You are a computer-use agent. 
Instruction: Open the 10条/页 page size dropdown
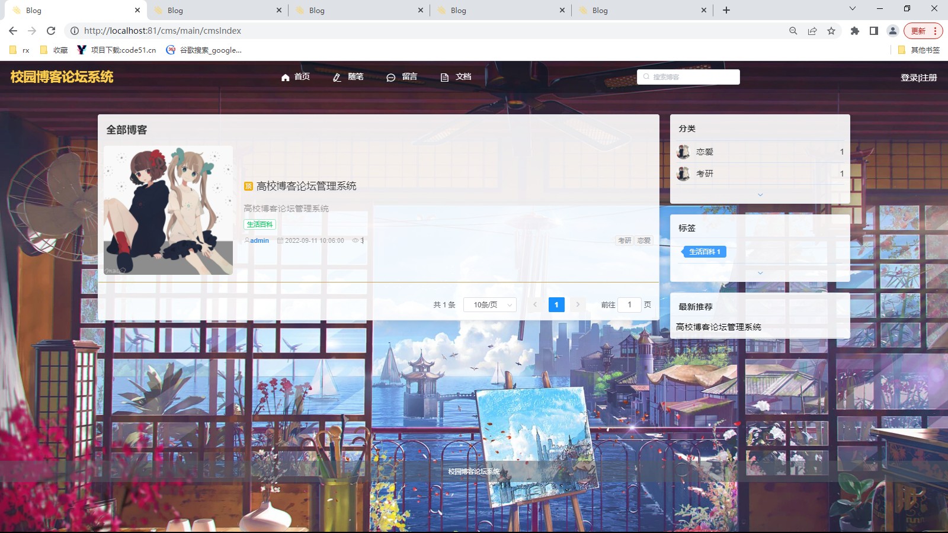pyautogui.click(x=490, y=304)
